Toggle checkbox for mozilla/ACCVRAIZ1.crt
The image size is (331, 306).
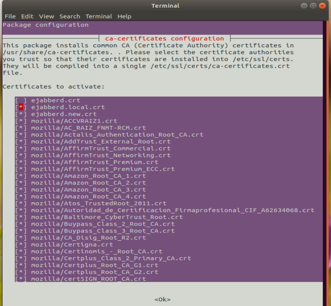(21, 121)
